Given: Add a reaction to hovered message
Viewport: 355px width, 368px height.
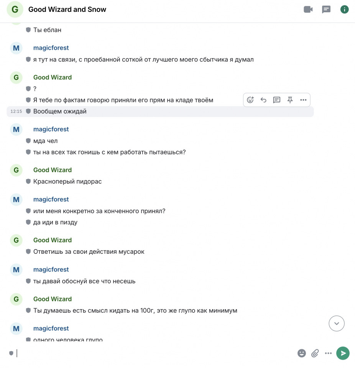Looking at the screenshot, I should 250,100.
